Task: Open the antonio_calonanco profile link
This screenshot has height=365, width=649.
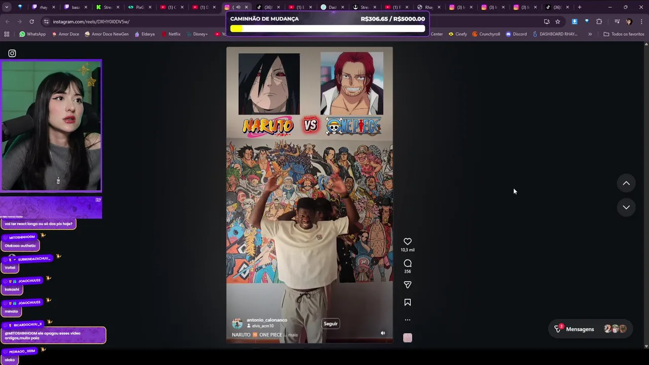Action: [x=267, y=320]
